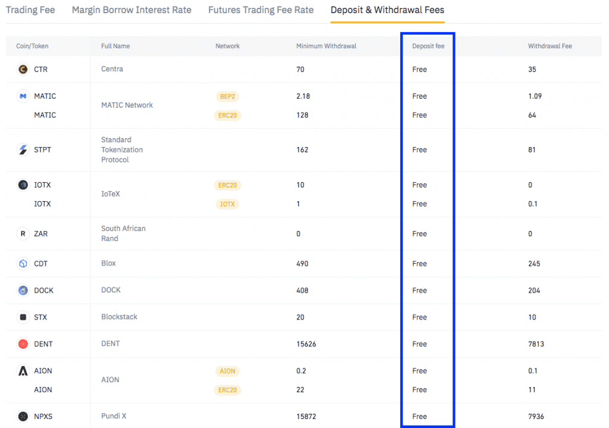Click the ZAR ticker text
Viewport: 609px width, 428px height.
(x=41, y=233)
